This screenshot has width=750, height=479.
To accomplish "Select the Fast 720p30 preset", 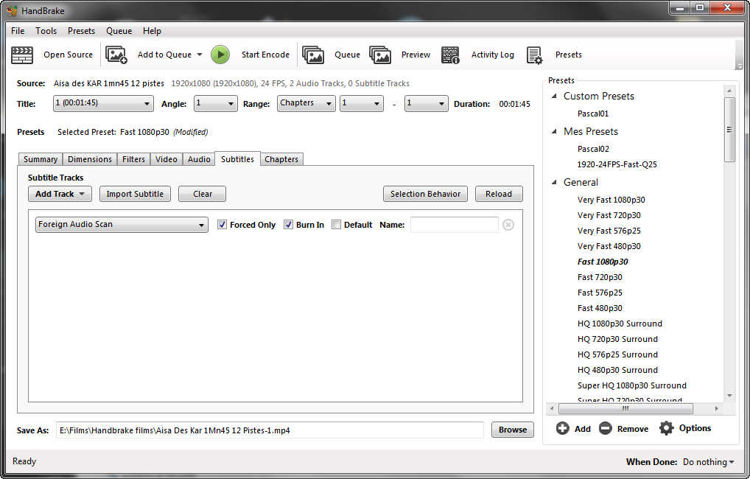I will pyautogui.click(x=600, y=277).
